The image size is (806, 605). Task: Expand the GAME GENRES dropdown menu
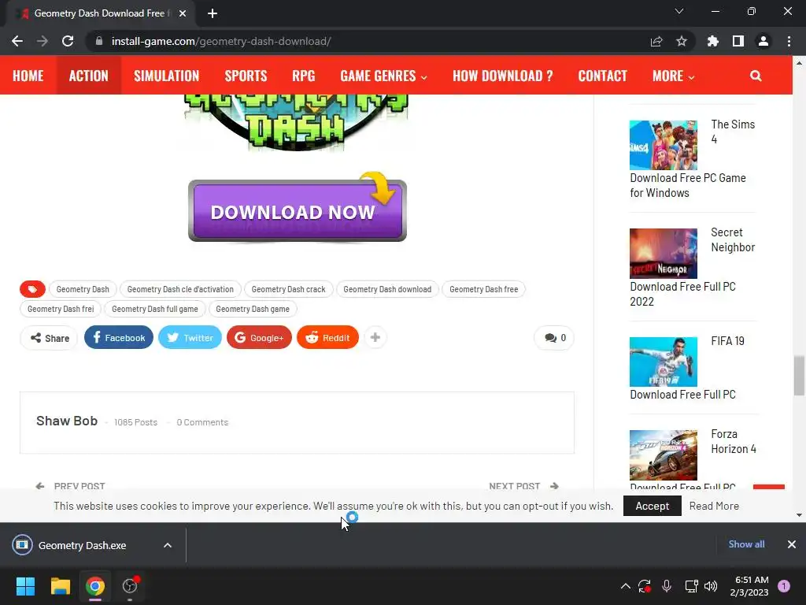[383, 76]
